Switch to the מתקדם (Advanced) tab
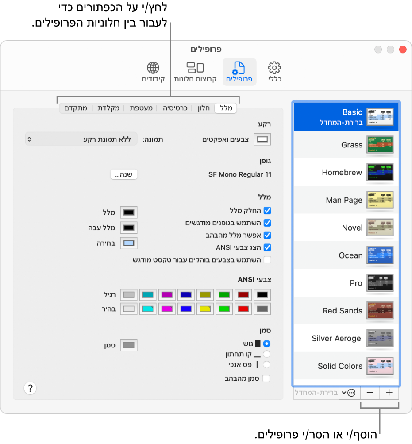 [x=76, y=108]
